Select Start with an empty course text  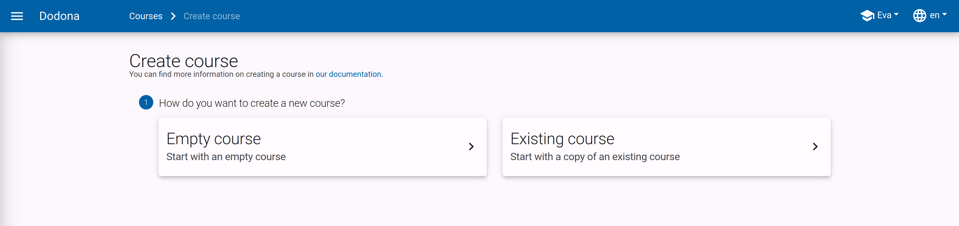[x=226, y=156]
